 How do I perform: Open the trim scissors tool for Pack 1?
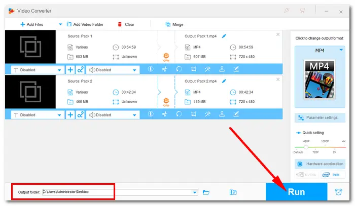165,69
